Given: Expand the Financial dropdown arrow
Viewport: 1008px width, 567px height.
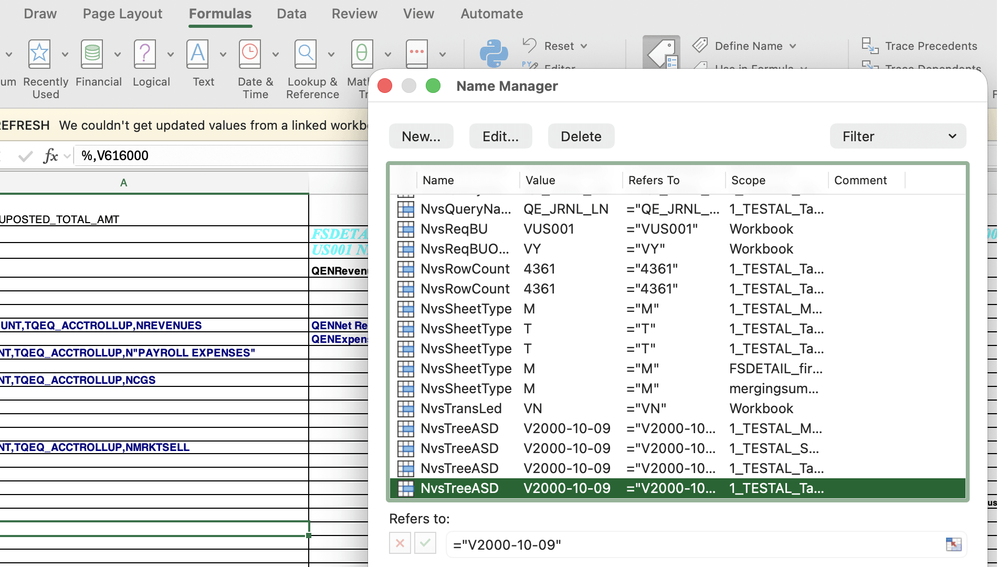Looking at the screenshot, I should 118,54.
